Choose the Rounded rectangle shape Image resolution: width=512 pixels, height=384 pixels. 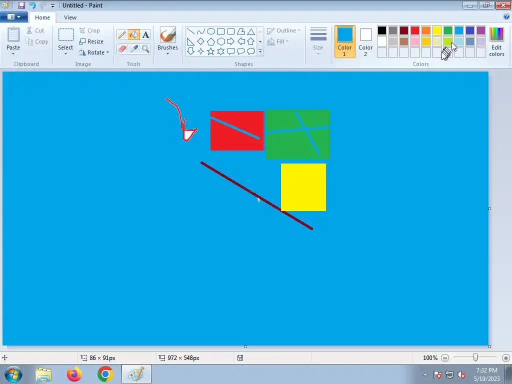(231, 31)
